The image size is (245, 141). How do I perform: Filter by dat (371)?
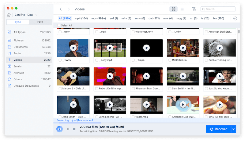pos(154,18)
